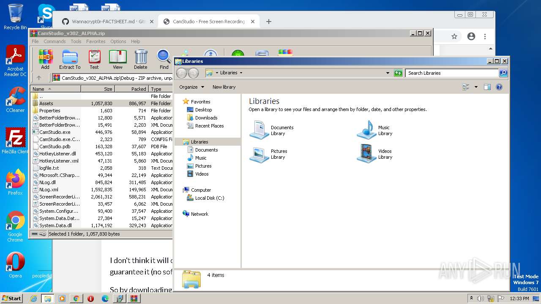The image size is (541, 304).
Task: Click Extract To in WinRAR toolbar
Action: tap(70, 59)
